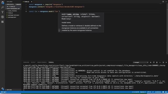Open index.js in project tree
Screen dimensions: 168x94
tap(10, 13)
